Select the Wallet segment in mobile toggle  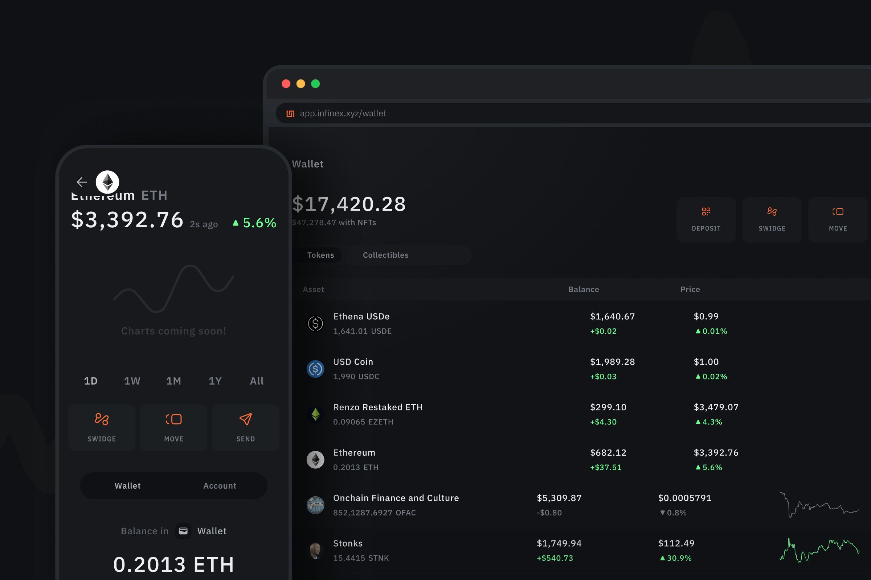point(128,486)
